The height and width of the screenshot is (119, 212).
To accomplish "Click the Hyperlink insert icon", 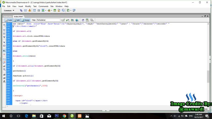I will (x=21, y=10).
